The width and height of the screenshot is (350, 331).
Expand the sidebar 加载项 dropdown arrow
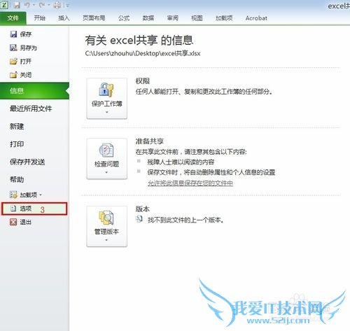41,195
